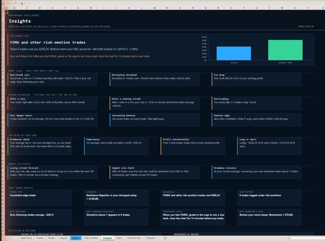This screenshot has width=325, height=241.
Task: Open the Position Size sheet tab
Action: click(134, 238)
